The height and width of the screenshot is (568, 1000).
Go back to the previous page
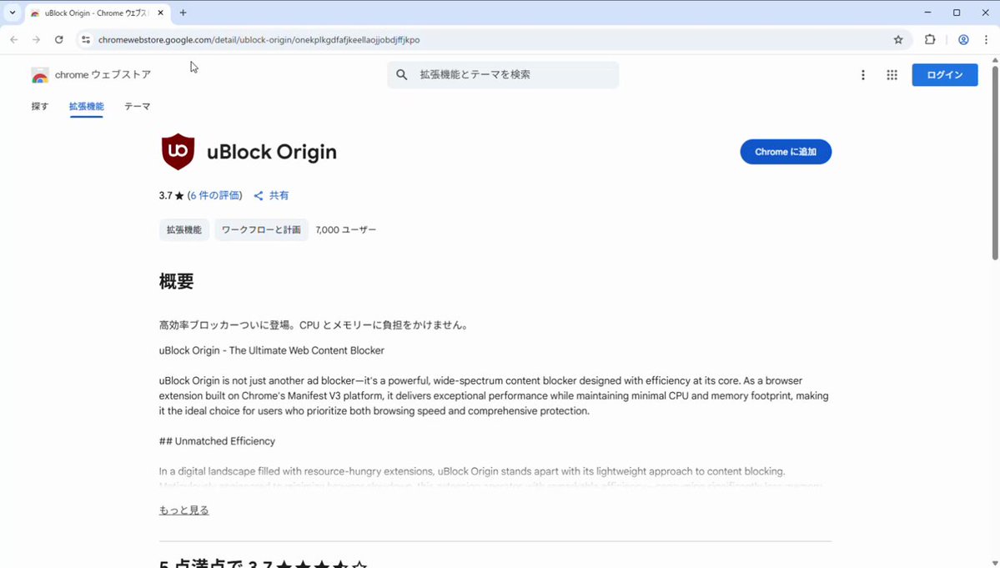[x=14, y=39]
